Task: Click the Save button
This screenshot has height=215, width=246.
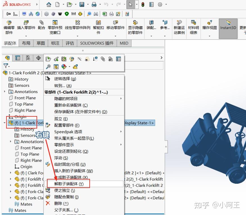Action: 82,5
